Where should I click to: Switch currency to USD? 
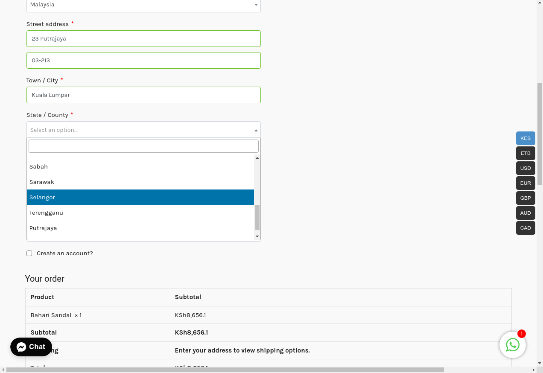[x=525, y=168]
